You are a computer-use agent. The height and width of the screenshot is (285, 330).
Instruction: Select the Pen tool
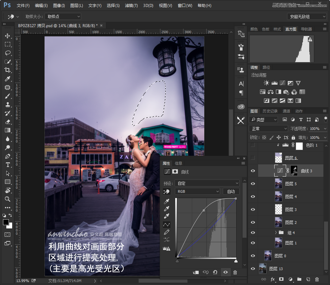(x=8, y=156)
